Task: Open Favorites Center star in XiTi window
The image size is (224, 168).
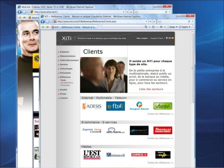Action: (x=43, y=27)
